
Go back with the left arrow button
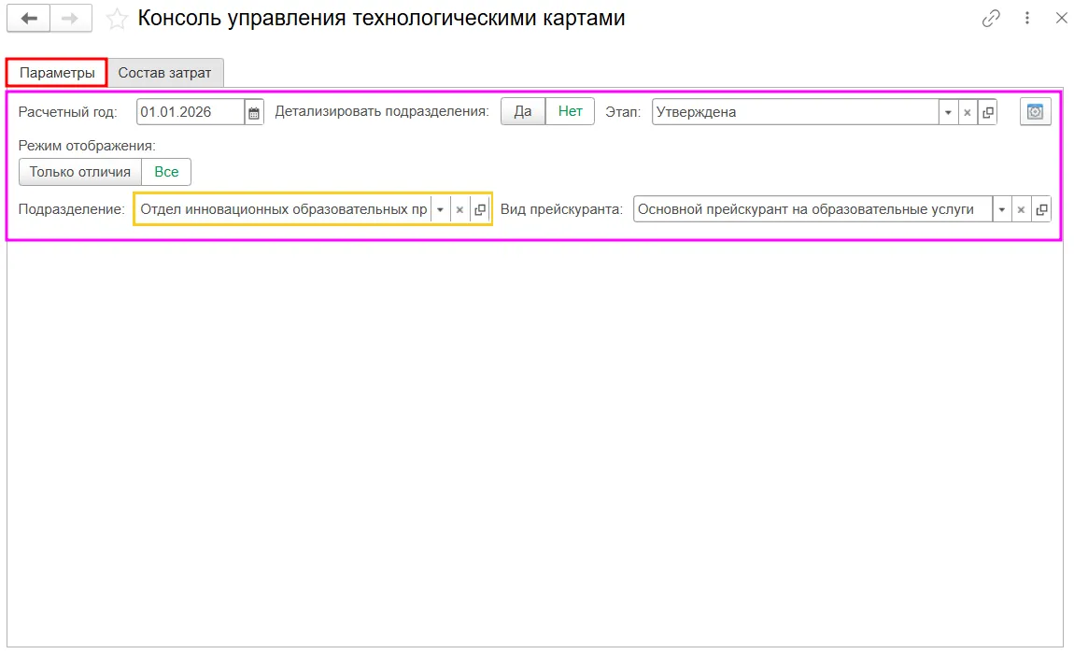(x=29, y=19)
